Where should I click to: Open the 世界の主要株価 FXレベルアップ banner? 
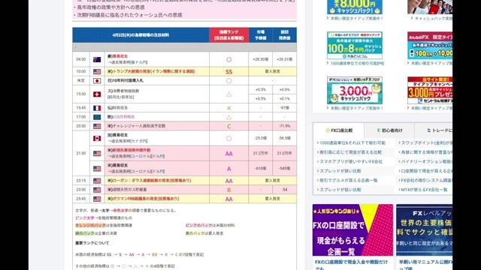point(424,230)
